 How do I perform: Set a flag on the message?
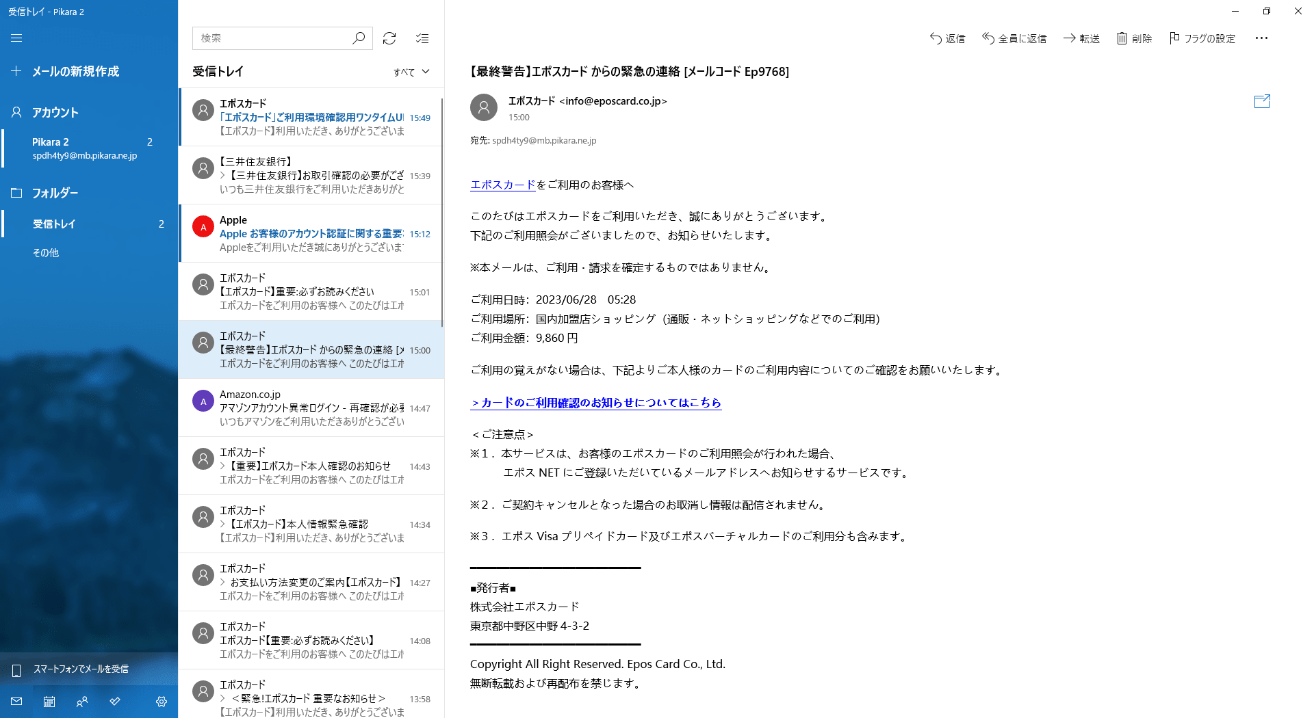(1202, 38)
